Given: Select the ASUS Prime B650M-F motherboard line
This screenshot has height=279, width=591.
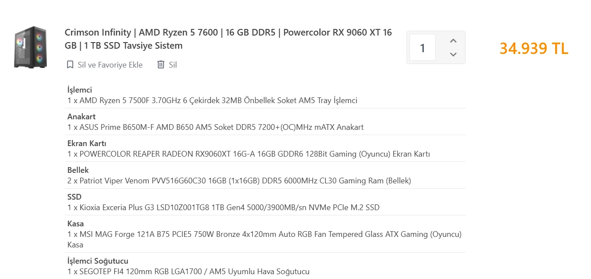Looking at the screenshot, I should (x=215, y=127).
